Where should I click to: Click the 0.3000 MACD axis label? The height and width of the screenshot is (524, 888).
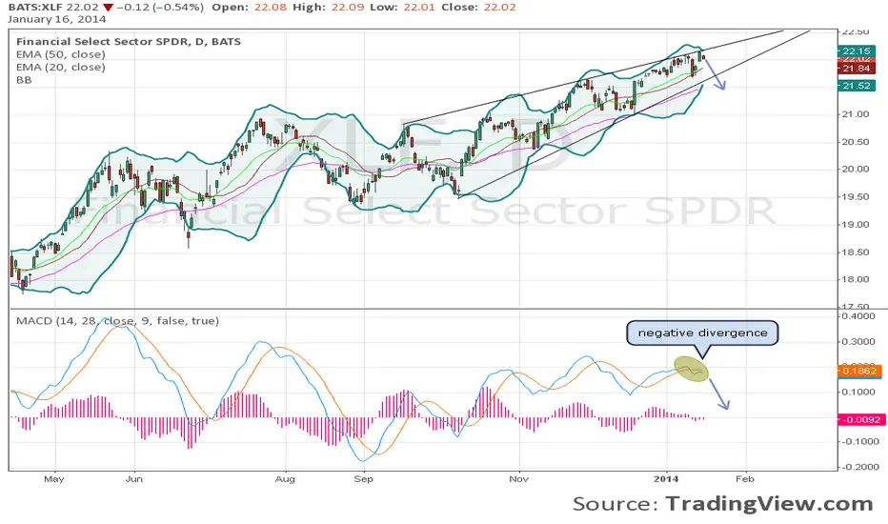click(858, 342)
